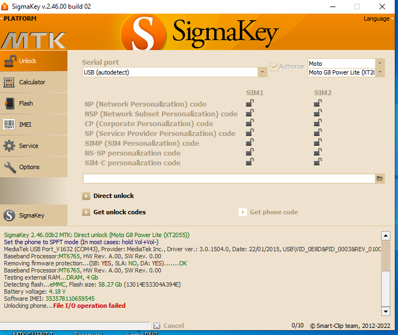Viewport: 398px width, 335px height.
Task: Click the padlock Unlock icon in sidebar
Action: click(x=10, y=61)
